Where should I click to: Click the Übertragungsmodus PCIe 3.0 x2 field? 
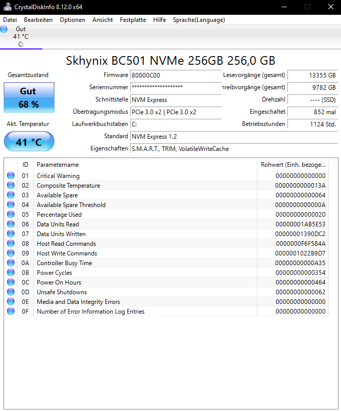click(x=176, y=112)
